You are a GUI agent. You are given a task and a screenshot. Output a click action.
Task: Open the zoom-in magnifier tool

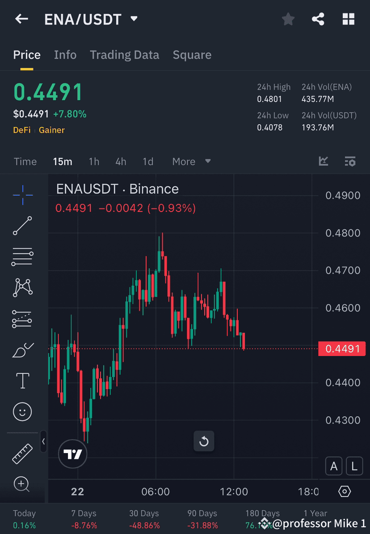click(22, 484)
